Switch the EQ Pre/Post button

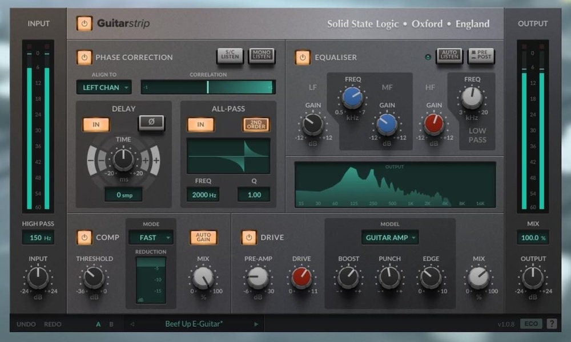click(481, 56)
